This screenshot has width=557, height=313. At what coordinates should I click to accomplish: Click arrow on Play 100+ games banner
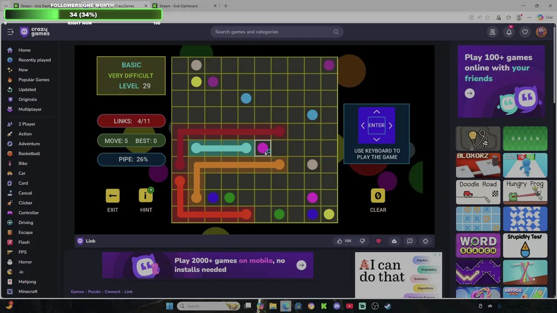pyautogui.click(x=470, y=93)
